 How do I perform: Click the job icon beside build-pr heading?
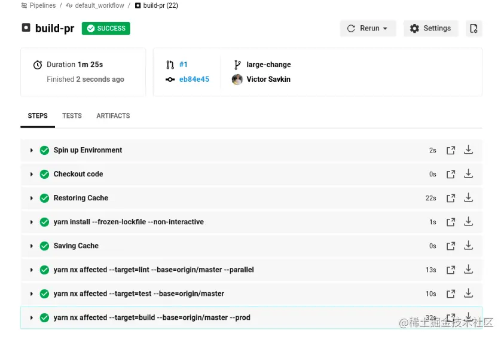coord(26,28)
